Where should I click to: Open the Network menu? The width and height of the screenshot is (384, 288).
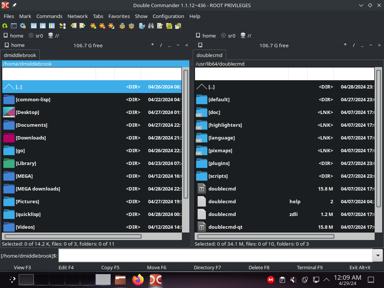pyautogui.click(x=78, y=16)
